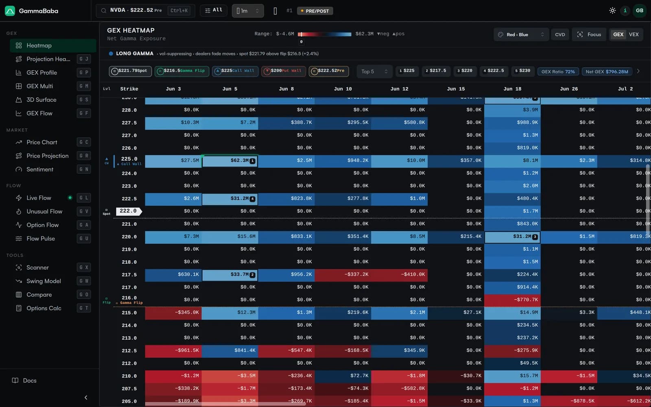
Task: Open Live Flow lightning icon
Action: pos(19,198)
